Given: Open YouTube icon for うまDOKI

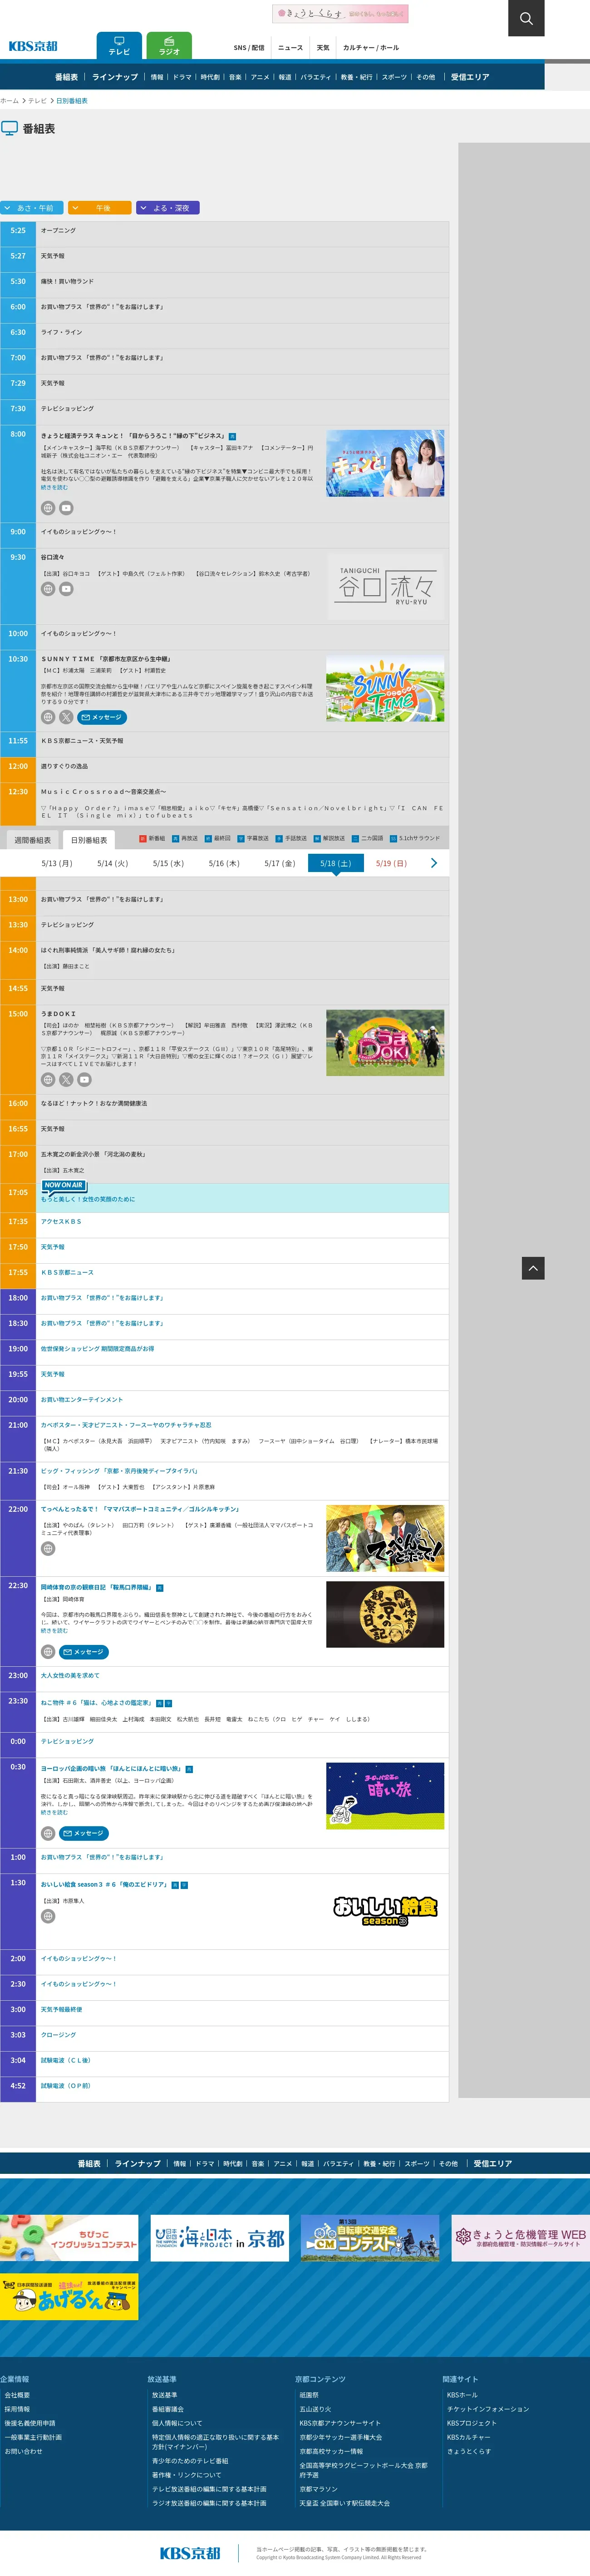Looking at the screenshot, I should coord(84,1080).
